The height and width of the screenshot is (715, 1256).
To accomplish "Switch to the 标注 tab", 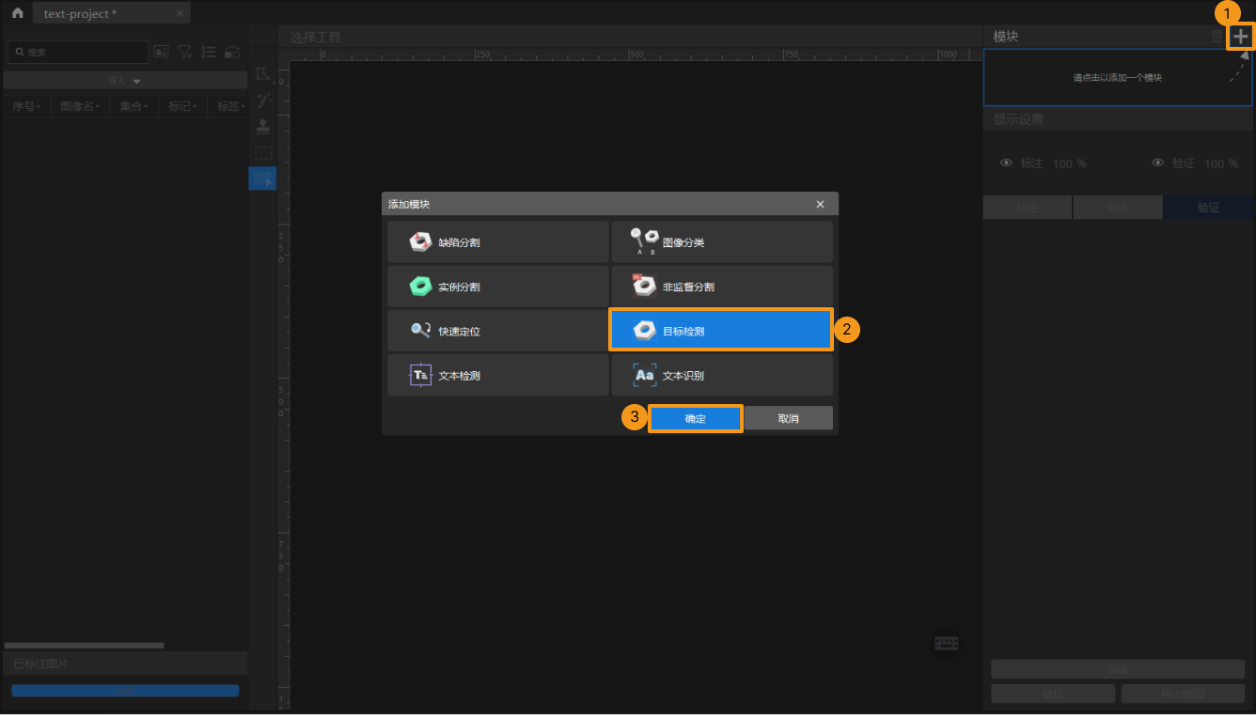I will [x=1028, y=208].
